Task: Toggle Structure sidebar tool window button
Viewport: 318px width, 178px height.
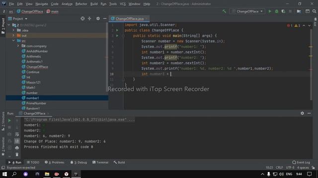Action: point(3,121)
